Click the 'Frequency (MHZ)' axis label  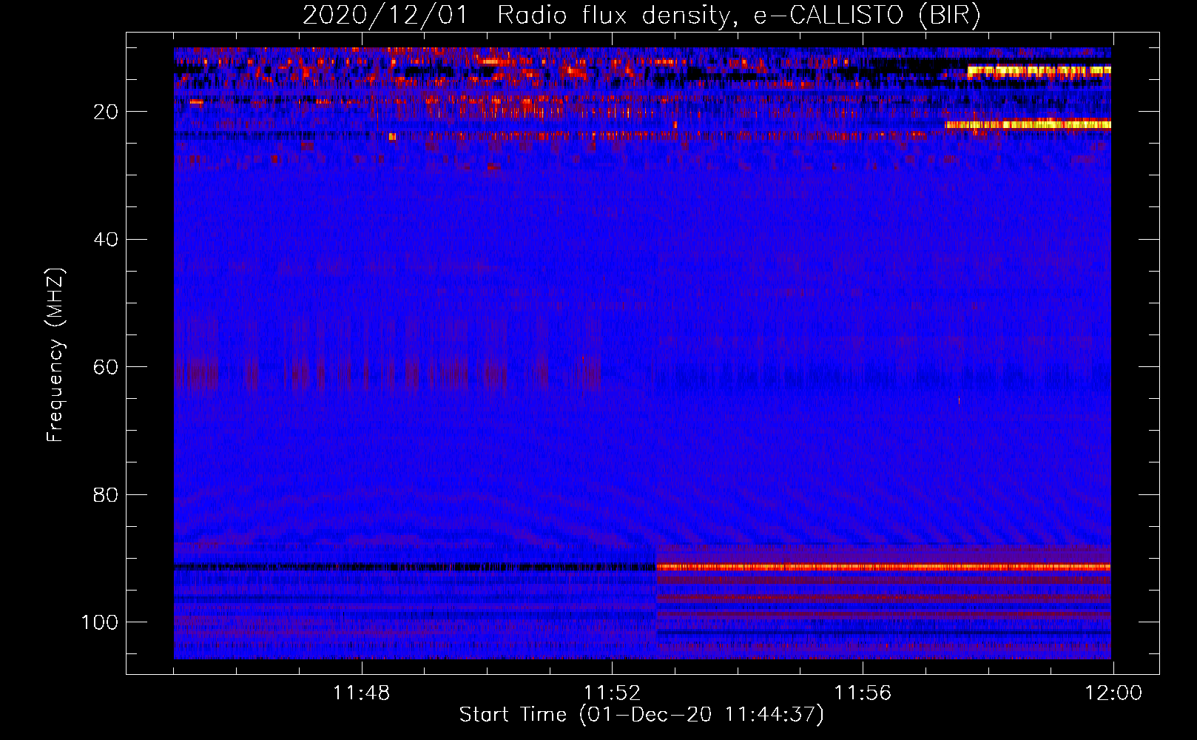point(55,355)
